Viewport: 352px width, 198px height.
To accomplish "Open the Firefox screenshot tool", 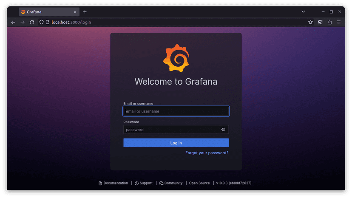I will [x=320, y=22].
